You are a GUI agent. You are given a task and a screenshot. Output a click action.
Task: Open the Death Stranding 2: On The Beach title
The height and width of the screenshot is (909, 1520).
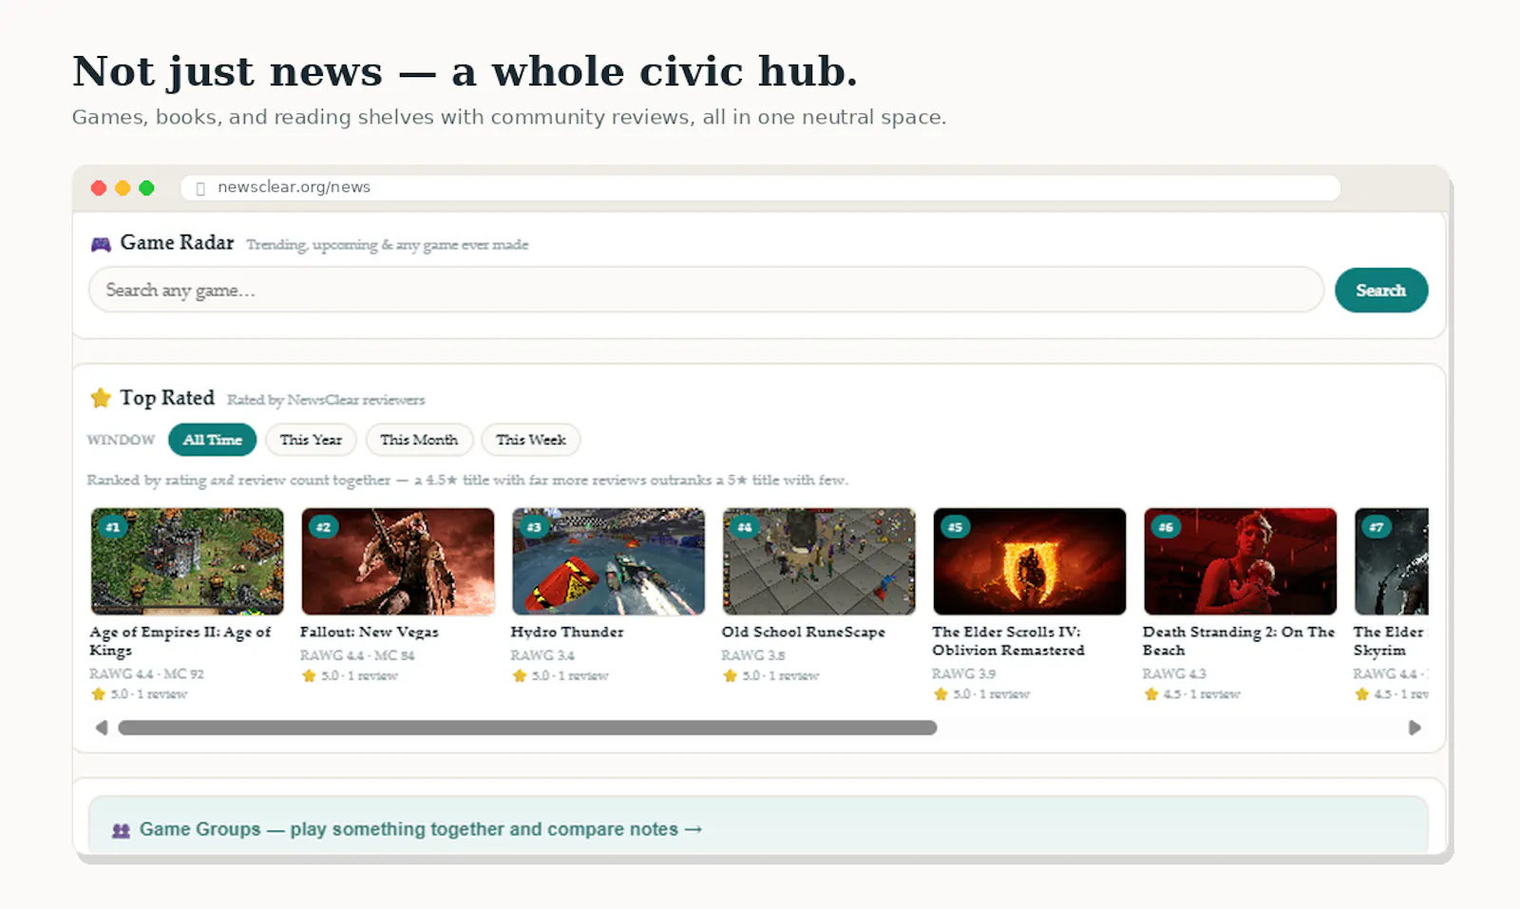coord(1239,641)
